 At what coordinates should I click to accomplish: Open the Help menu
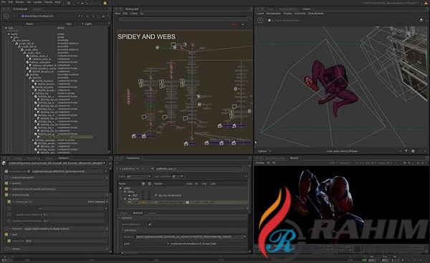(x=57, y=2)
